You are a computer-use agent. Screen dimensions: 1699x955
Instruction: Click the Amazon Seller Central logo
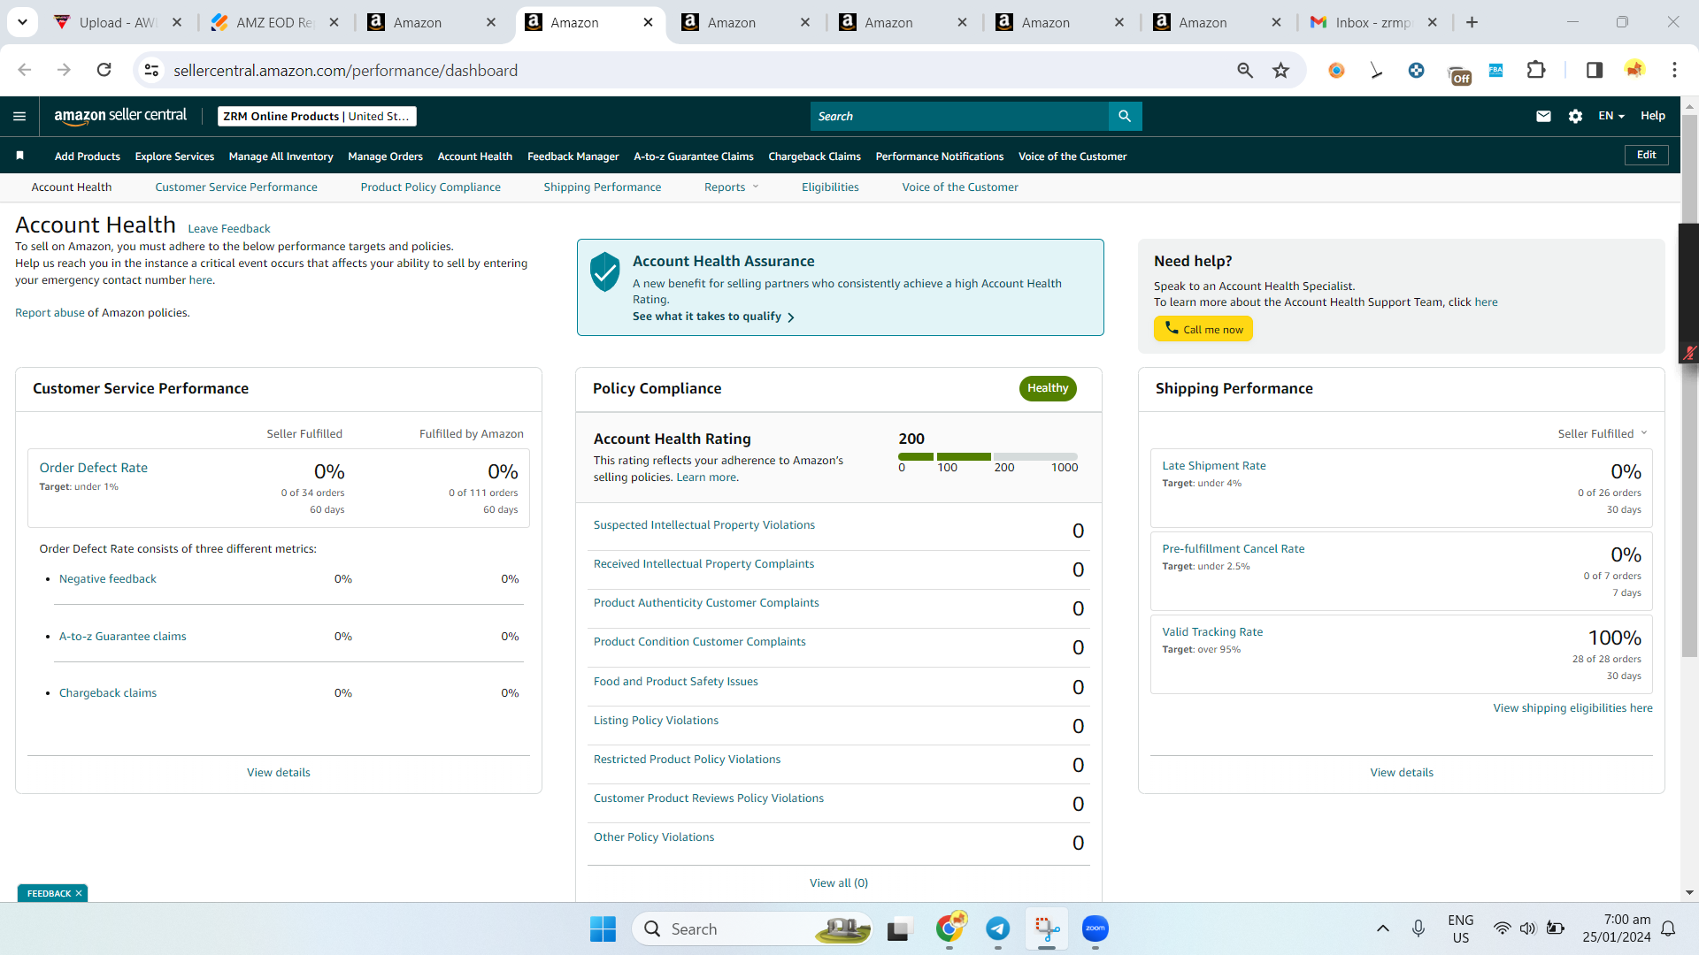click(x=120, y=116)
